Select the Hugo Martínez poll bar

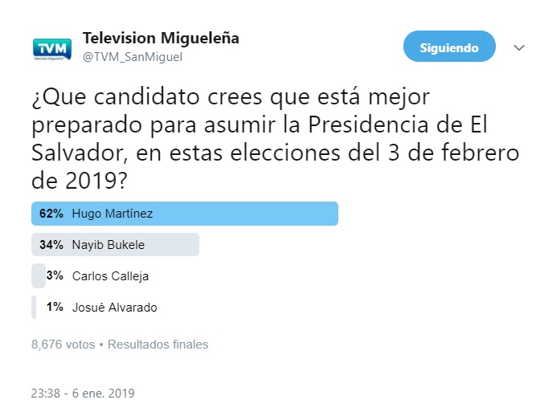pos(185,214)
